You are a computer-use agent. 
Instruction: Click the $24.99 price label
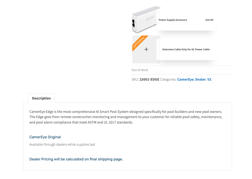[x=209, y=20]
